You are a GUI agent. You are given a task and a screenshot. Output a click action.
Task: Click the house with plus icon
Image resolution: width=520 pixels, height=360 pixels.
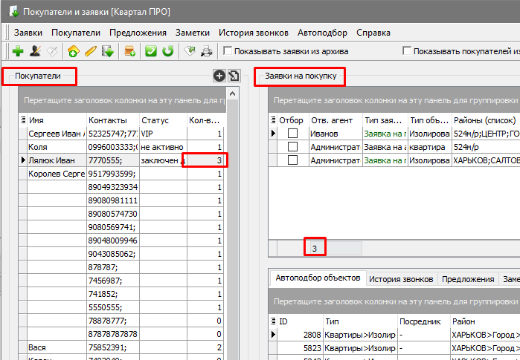73,51
